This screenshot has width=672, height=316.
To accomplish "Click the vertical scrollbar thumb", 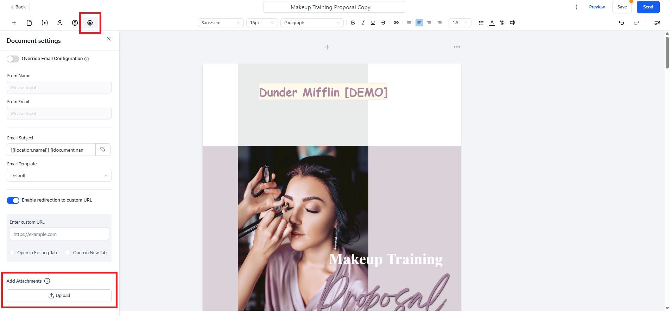I will pos(667,53).
